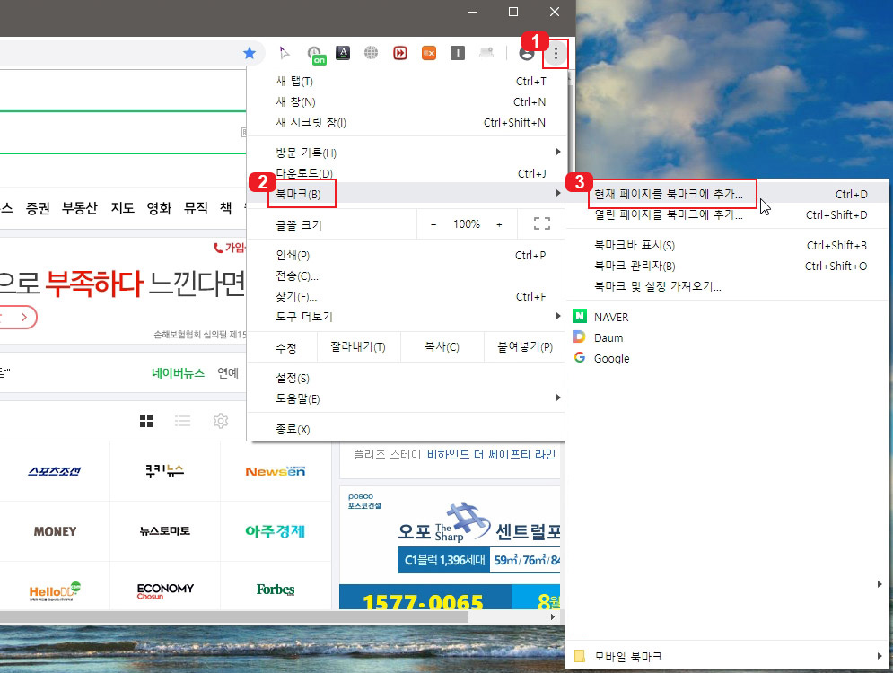Click the 네이버뉴스 link
The height and width of the screenshot is (673, 893).
(x=179, y=371)
